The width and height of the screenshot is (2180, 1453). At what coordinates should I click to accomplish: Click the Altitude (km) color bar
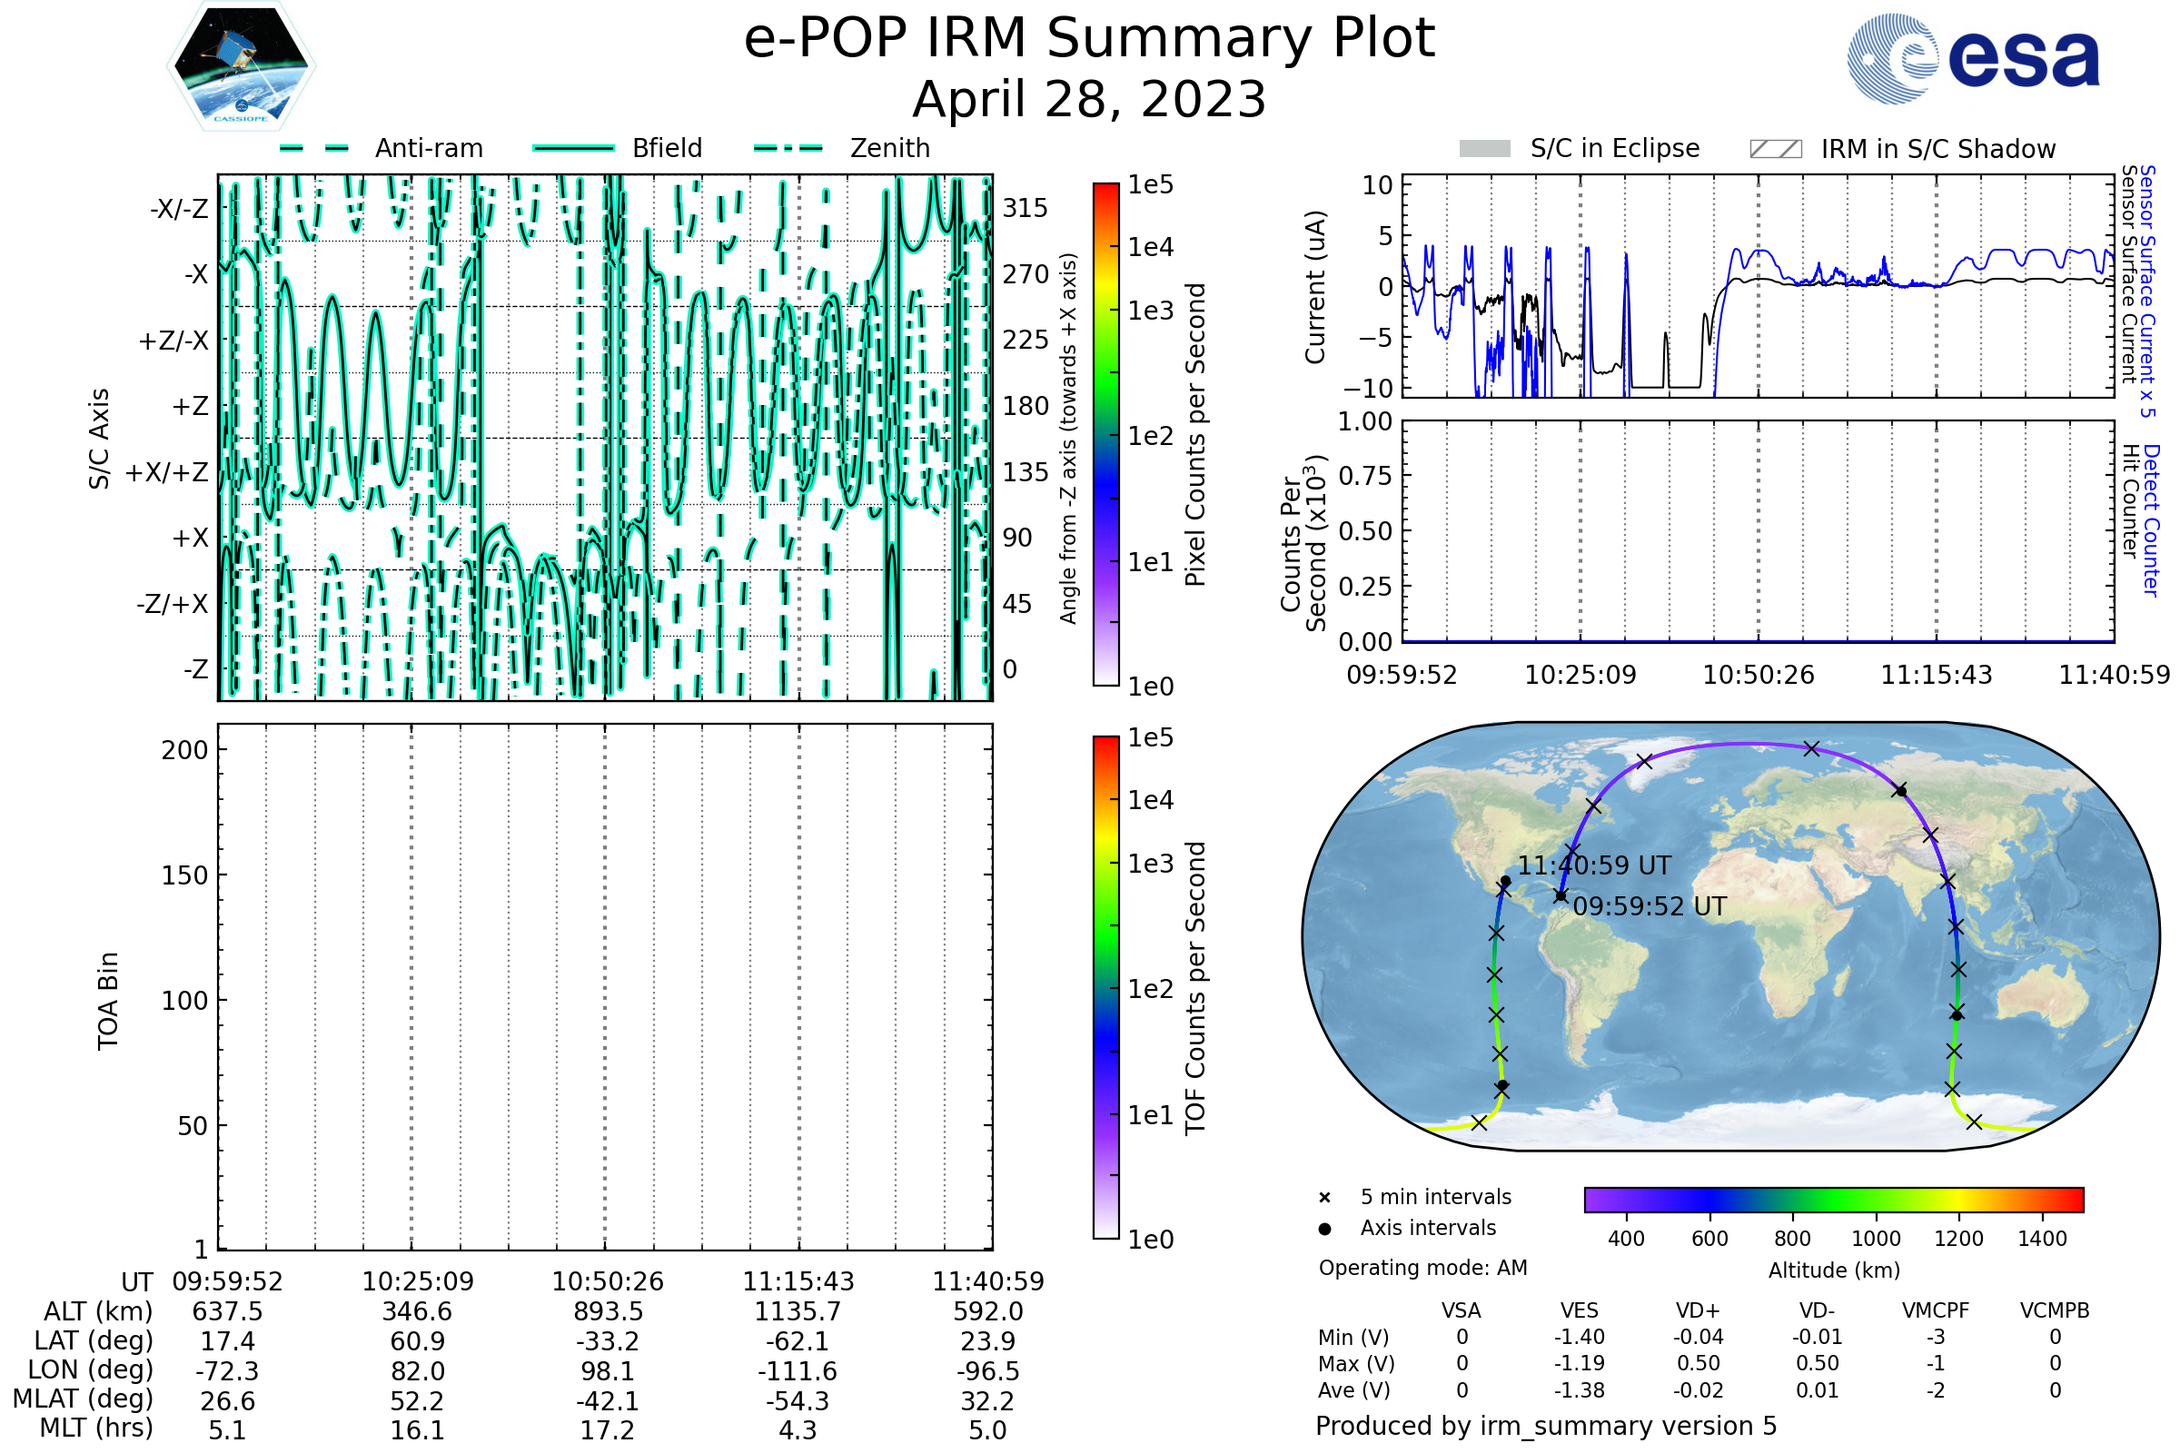(x=1833, y=1199)
